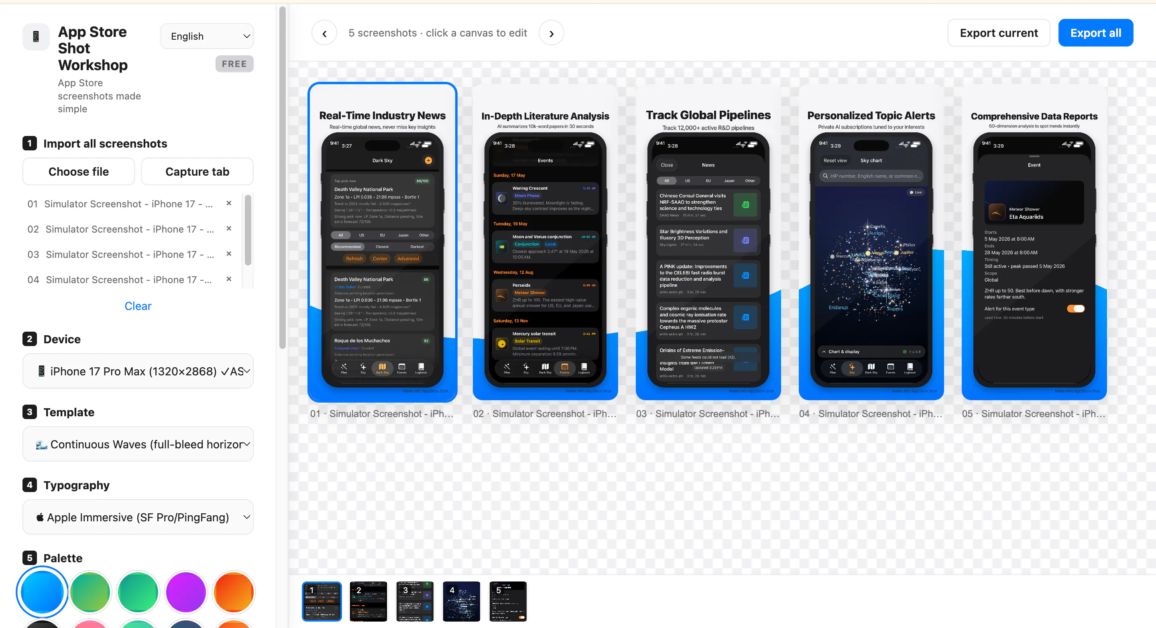The width and height of the screenshot is (1156, 628).
Task: Click caption '04 · Simulator Screenshot - iPh…'
Action: tap(871, 414)
